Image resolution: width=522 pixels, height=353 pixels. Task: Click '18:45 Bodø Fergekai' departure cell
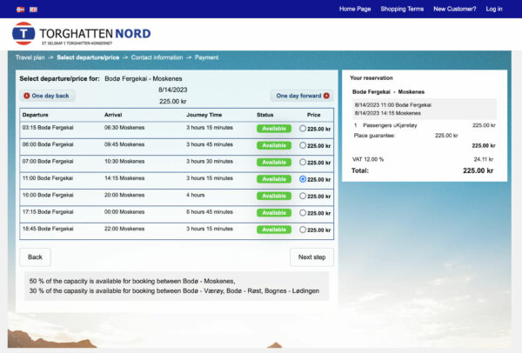pos(48,229)
